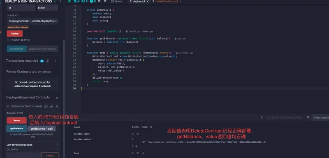This screenshot has width=329, height=158.
Task: Copy the decoded input value
Action: 138,134
